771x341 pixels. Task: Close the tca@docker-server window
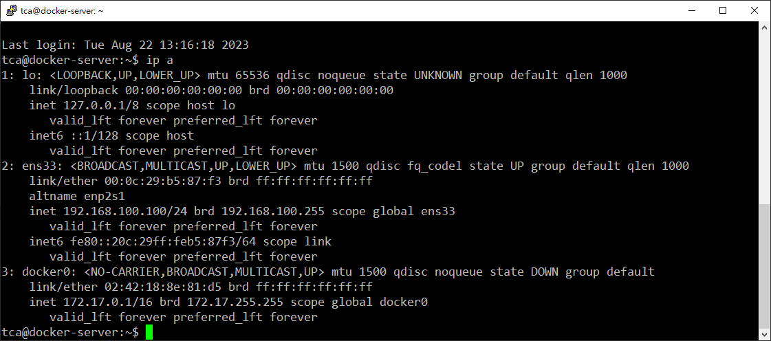[x=754, y=10]
